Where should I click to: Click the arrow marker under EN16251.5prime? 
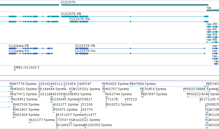click(106, 107)
